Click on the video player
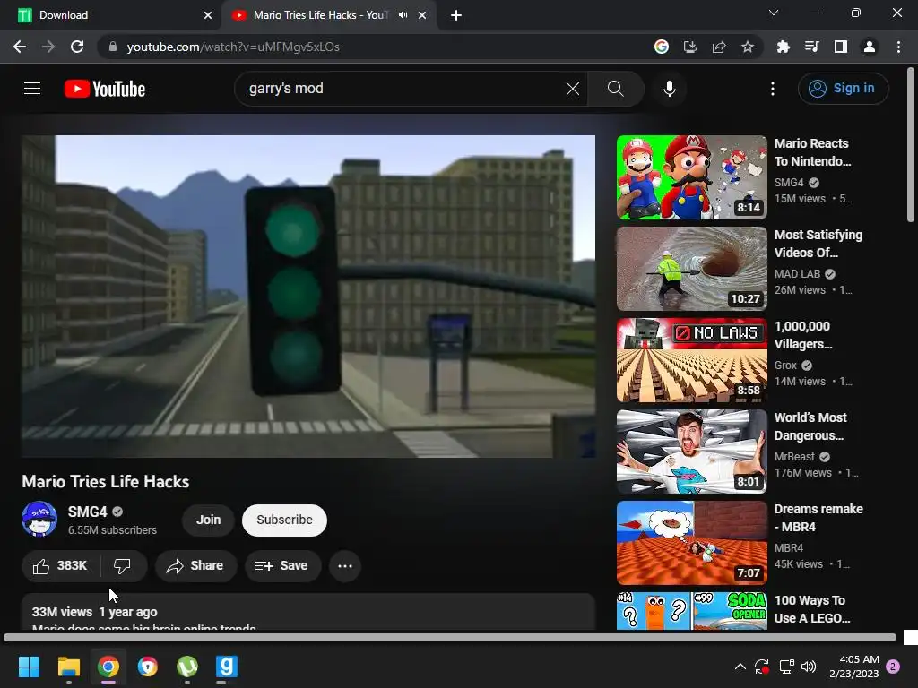The image size is (918, 688). pyautogui.click(x=308, y=296)
